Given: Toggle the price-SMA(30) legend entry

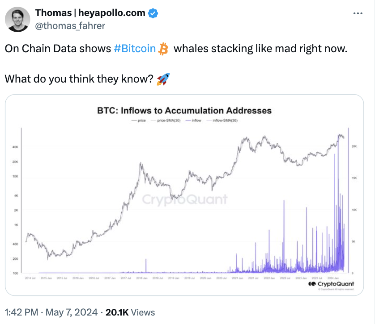Looking at the screenshot, I should pos(166,120).
